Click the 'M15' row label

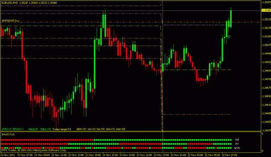[237, 148]
